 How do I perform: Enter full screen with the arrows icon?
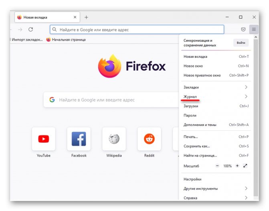pyautogui.click(x=245, y=166)
